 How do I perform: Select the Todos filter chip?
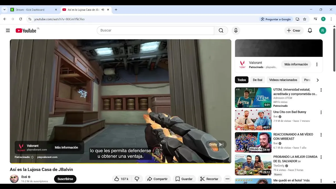pos(242,80)
